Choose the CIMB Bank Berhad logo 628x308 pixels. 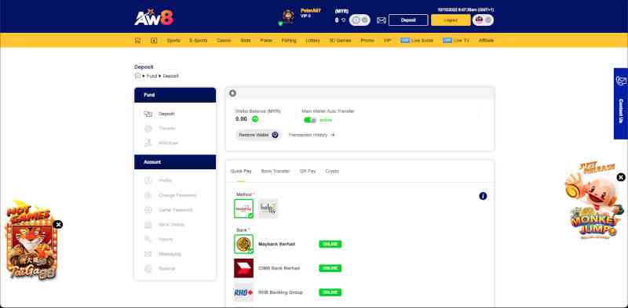tap(243, 268)
